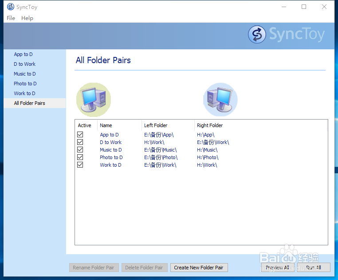This screenshot has width=338, height=280.
Task: Click left folder path E:\备份\Photo\
Action: pyautogui.click(x=161, y=157)
